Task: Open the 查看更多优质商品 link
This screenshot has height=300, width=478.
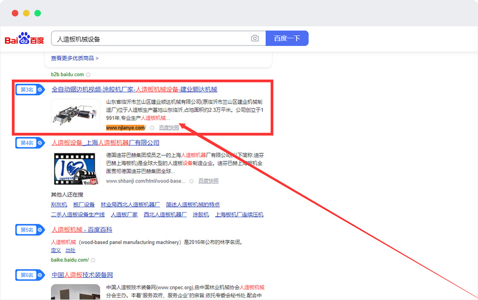Action: 74,58
